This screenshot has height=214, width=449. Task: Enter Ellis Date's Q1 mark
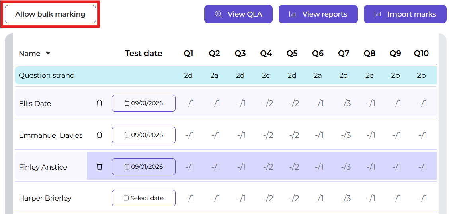click(190, 104)
